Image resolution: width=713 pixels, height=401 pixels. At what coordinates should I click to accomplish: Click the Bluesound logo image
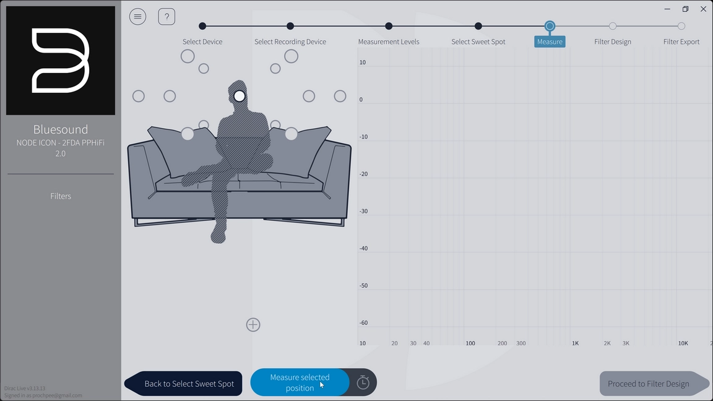click(61, 61)
